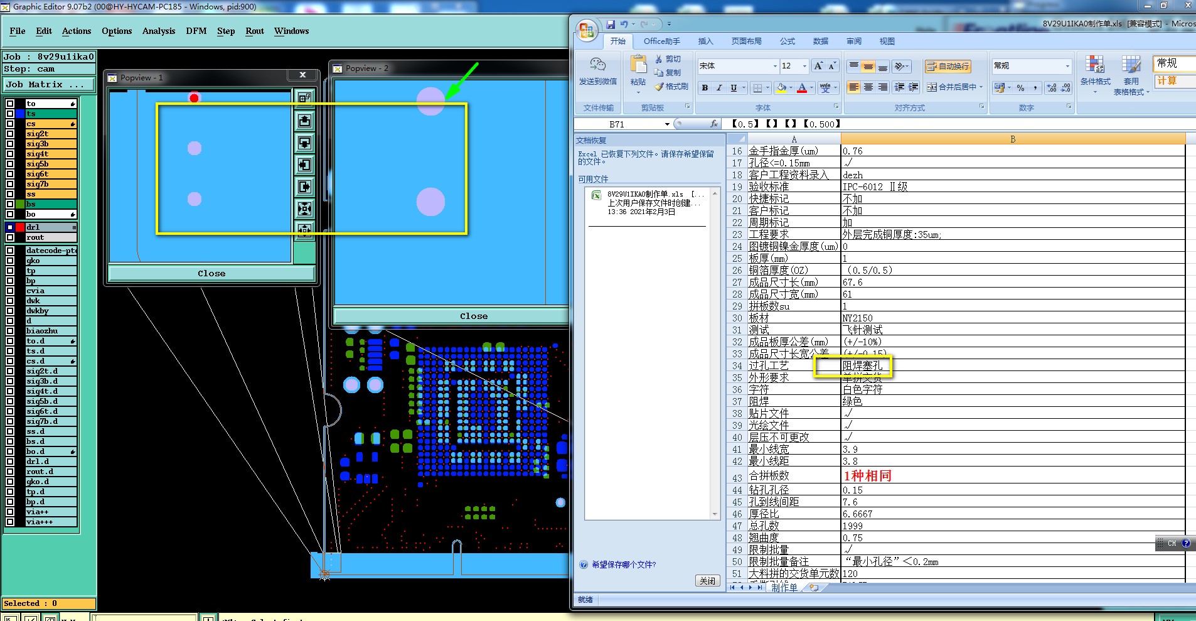The image size is (1196, 621).
Task: Toggle checkbox for layer sig2t
Action: (x=10, y=134)
